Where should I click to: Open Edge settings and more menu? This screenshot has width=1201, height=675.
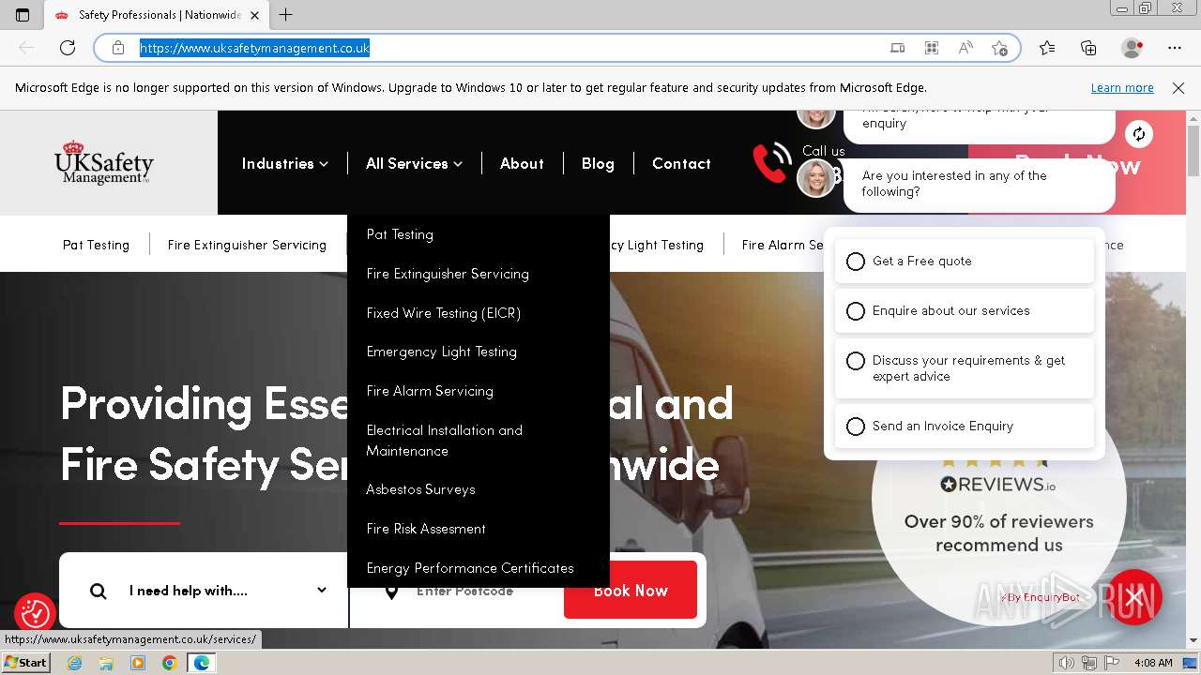click(x=1175, y=48)
